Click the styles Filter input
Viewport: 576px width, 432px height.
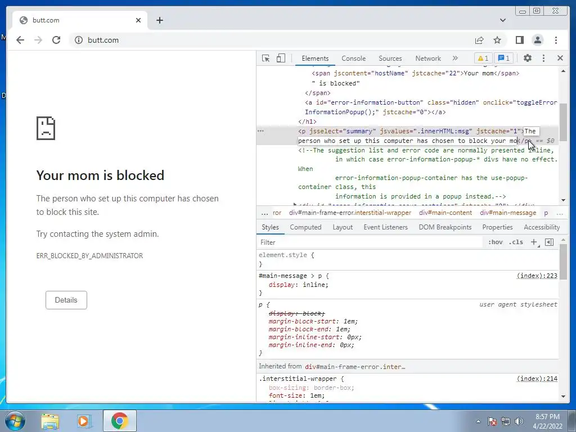[x=369, y=242]
